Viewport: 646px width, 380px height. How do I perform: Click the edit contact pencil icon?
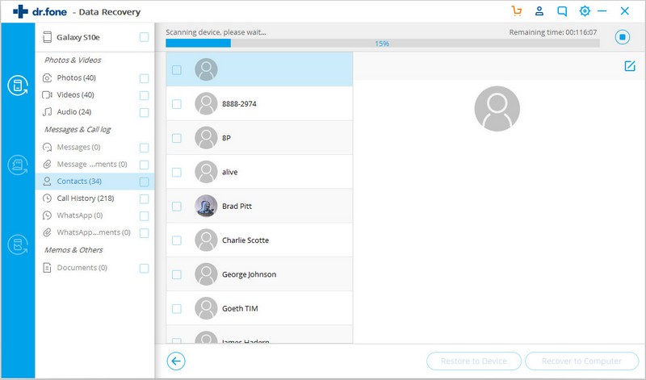pyautogui.click(x=630, y=66)
